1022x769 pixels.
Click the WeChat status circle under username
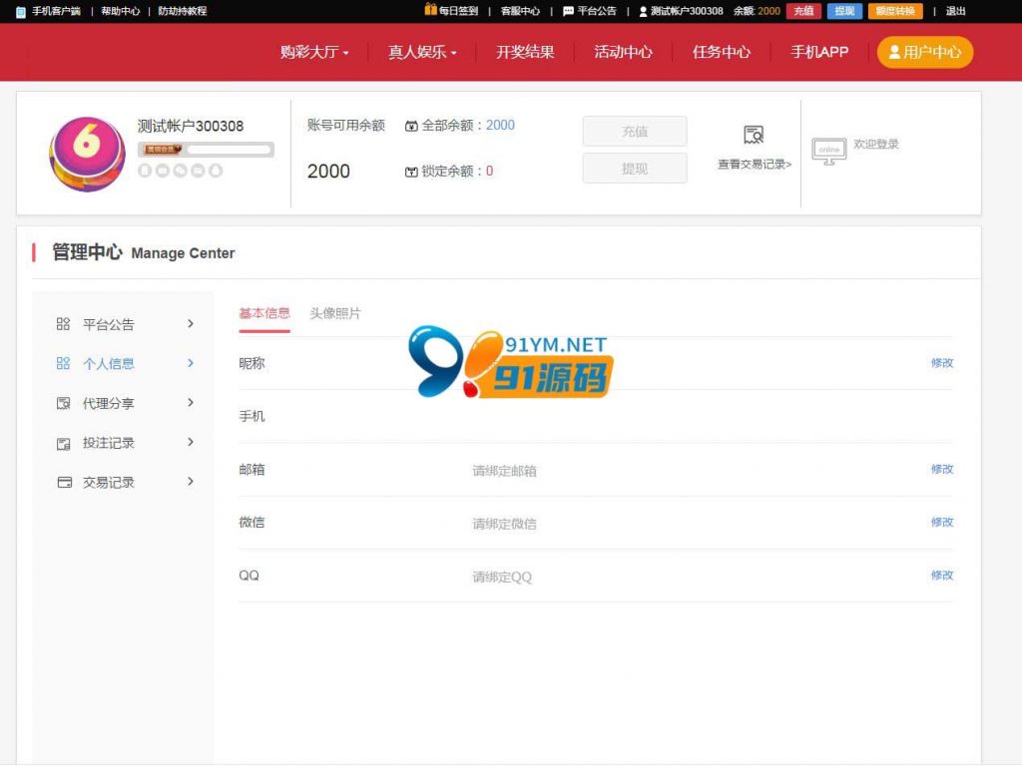(180, 171)
